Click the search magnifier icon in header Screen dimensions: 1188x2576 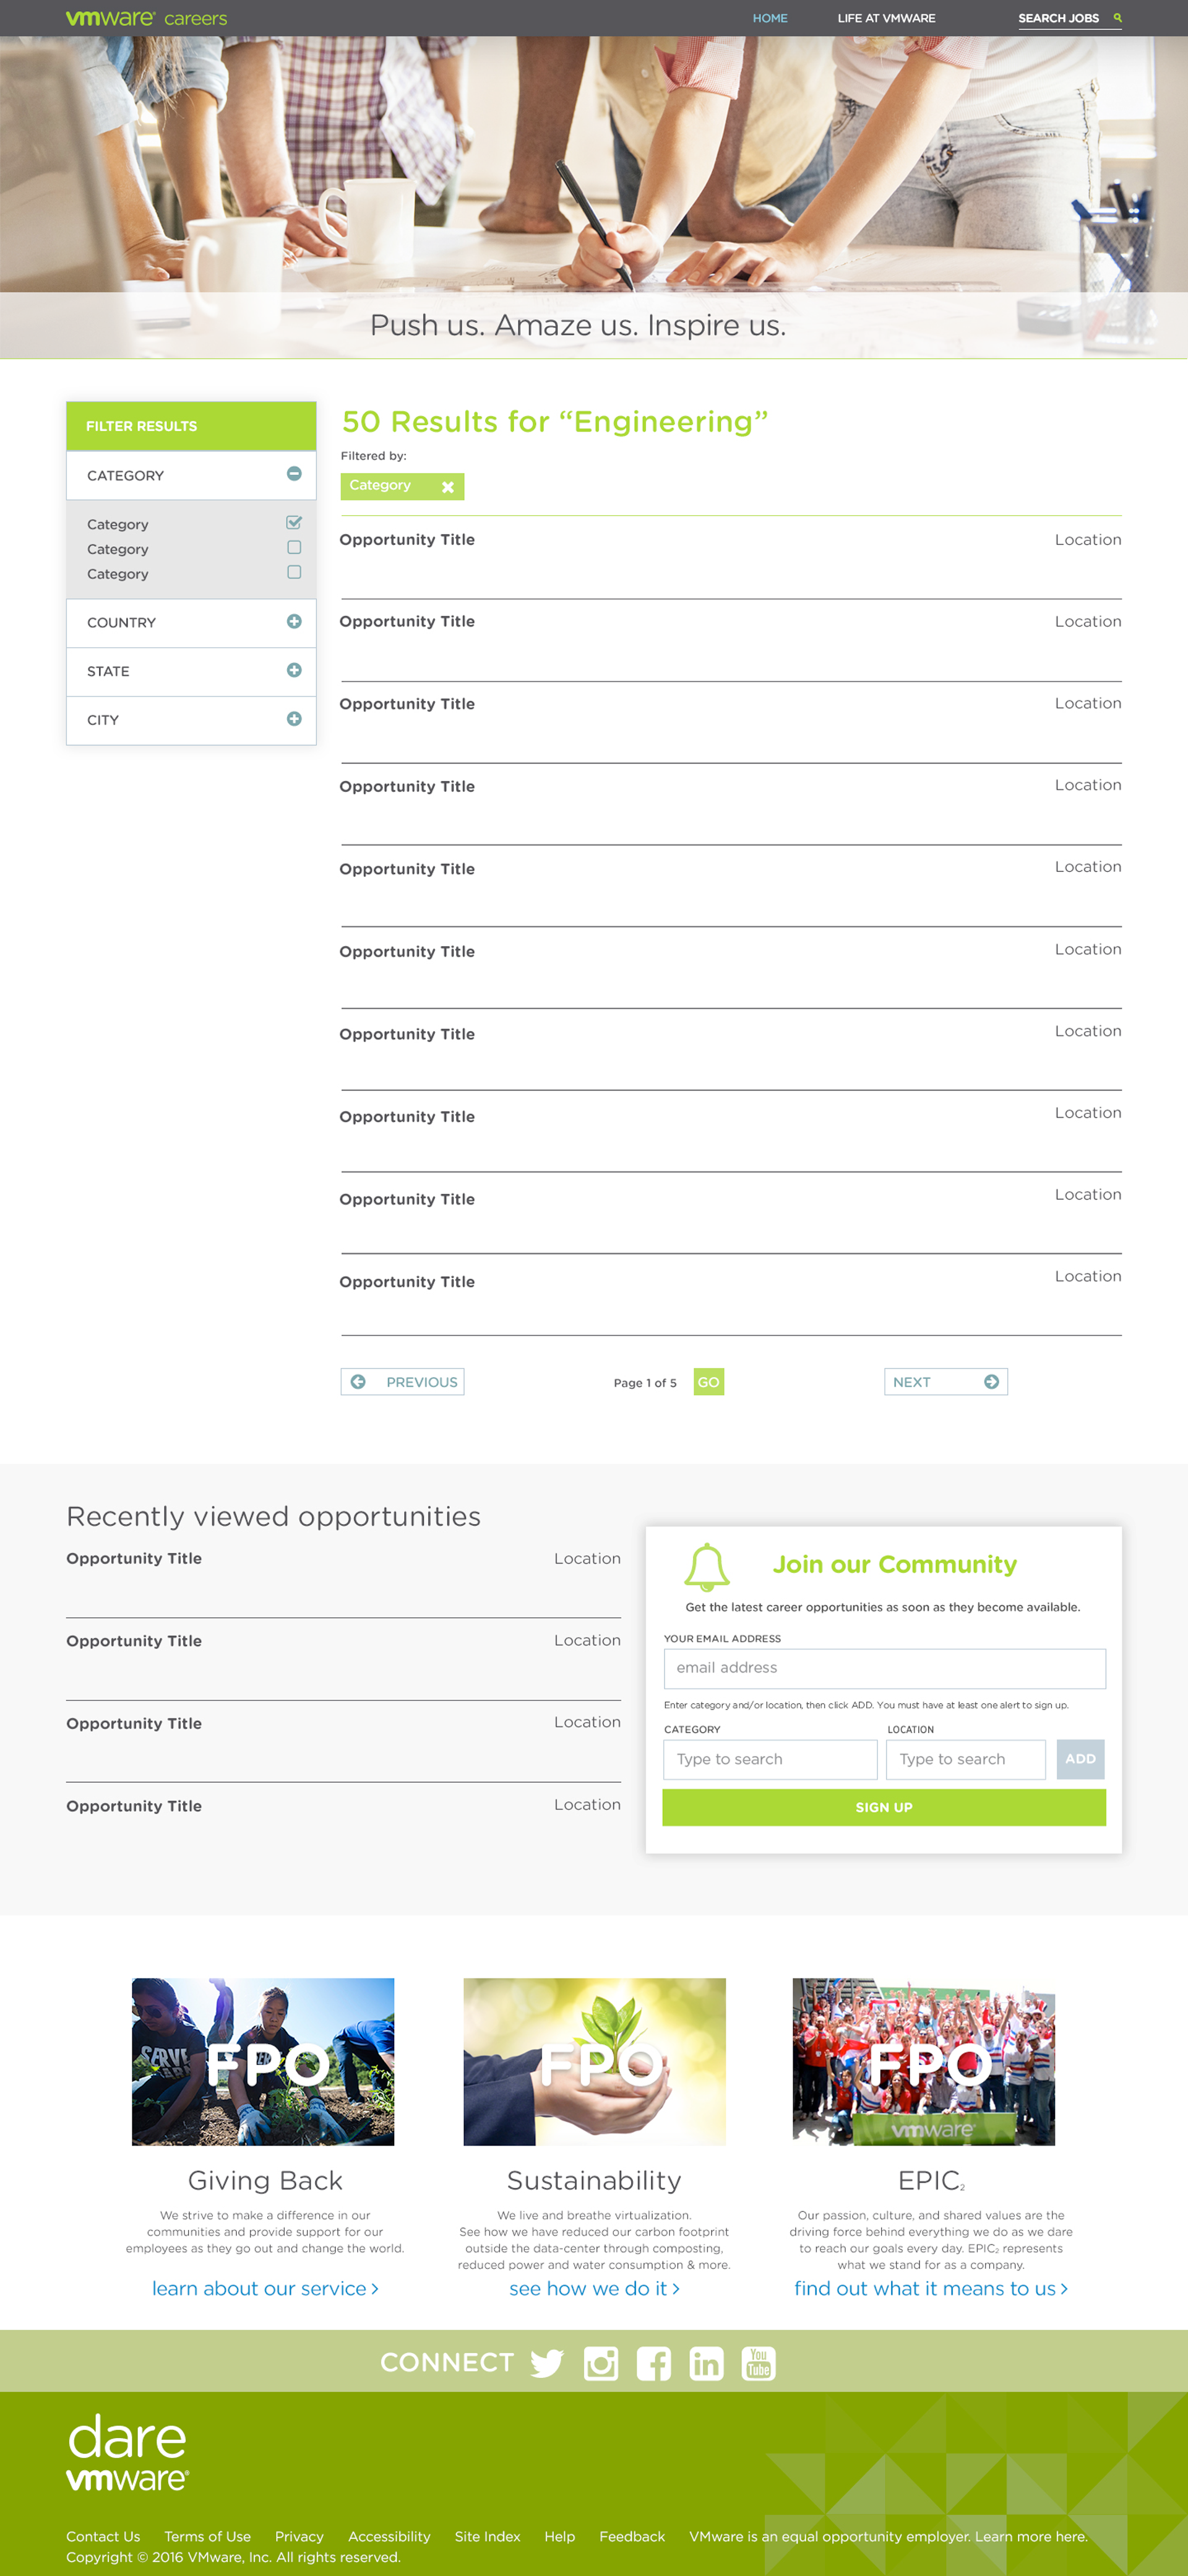click(1117, 18)
